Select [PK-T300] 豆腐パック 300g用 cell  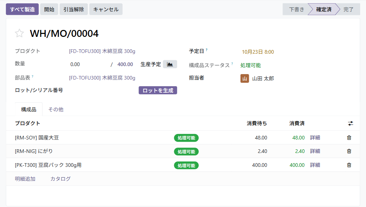click(x=48, y=165)
